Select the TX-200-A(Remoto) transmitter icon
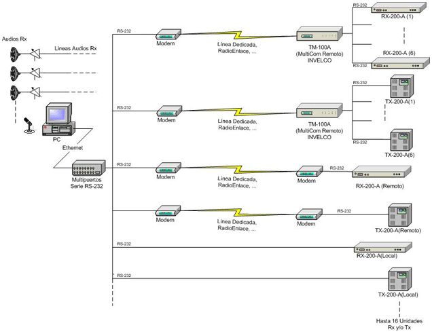This screenshot has height=336, width=432. coord(400,215)
